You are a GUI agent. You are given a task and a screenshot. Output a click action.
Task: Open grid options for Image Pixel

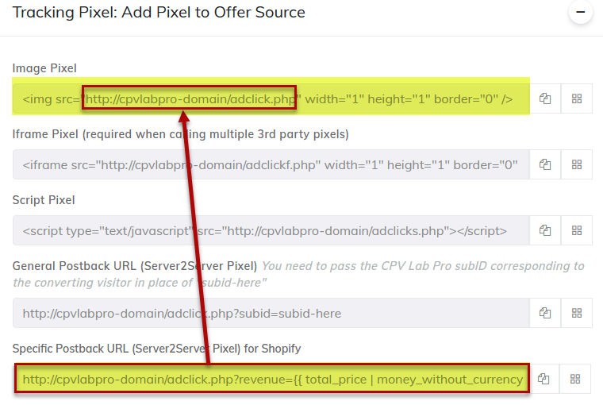577,98
